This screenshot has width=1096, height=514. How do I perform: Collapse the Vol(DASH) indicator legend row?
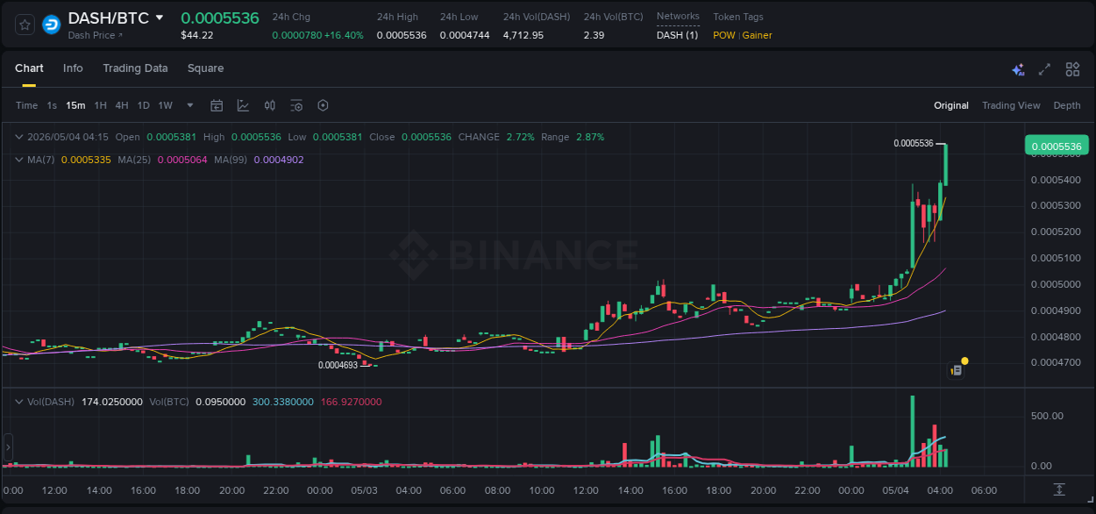click(x=18, y=402)
